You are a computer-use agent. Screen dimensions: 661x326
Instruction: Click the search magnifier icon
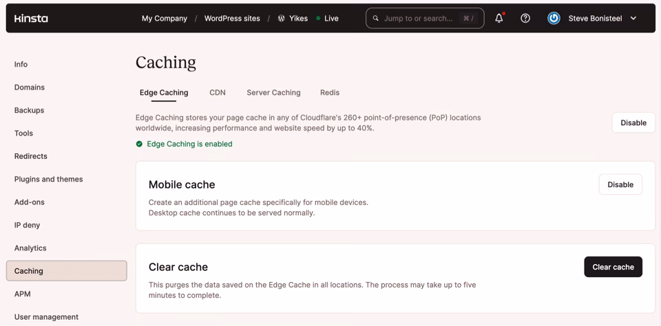tap(376, 19)
